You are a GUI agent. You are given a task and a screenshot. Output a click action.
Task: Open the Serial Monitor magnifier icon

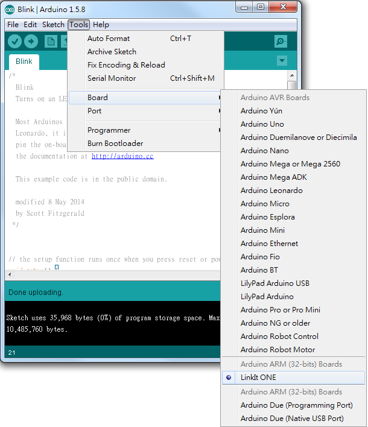(281, 42)
